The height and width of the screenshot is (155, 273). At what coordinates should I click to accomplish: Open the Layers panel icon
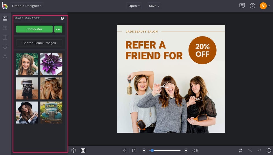(x=73, y=150)
